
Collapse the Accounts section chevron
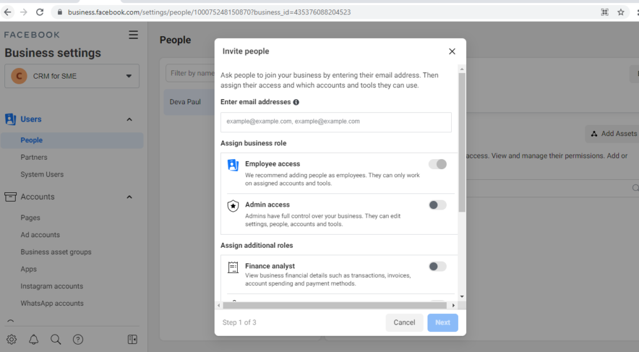coord(129,197)
